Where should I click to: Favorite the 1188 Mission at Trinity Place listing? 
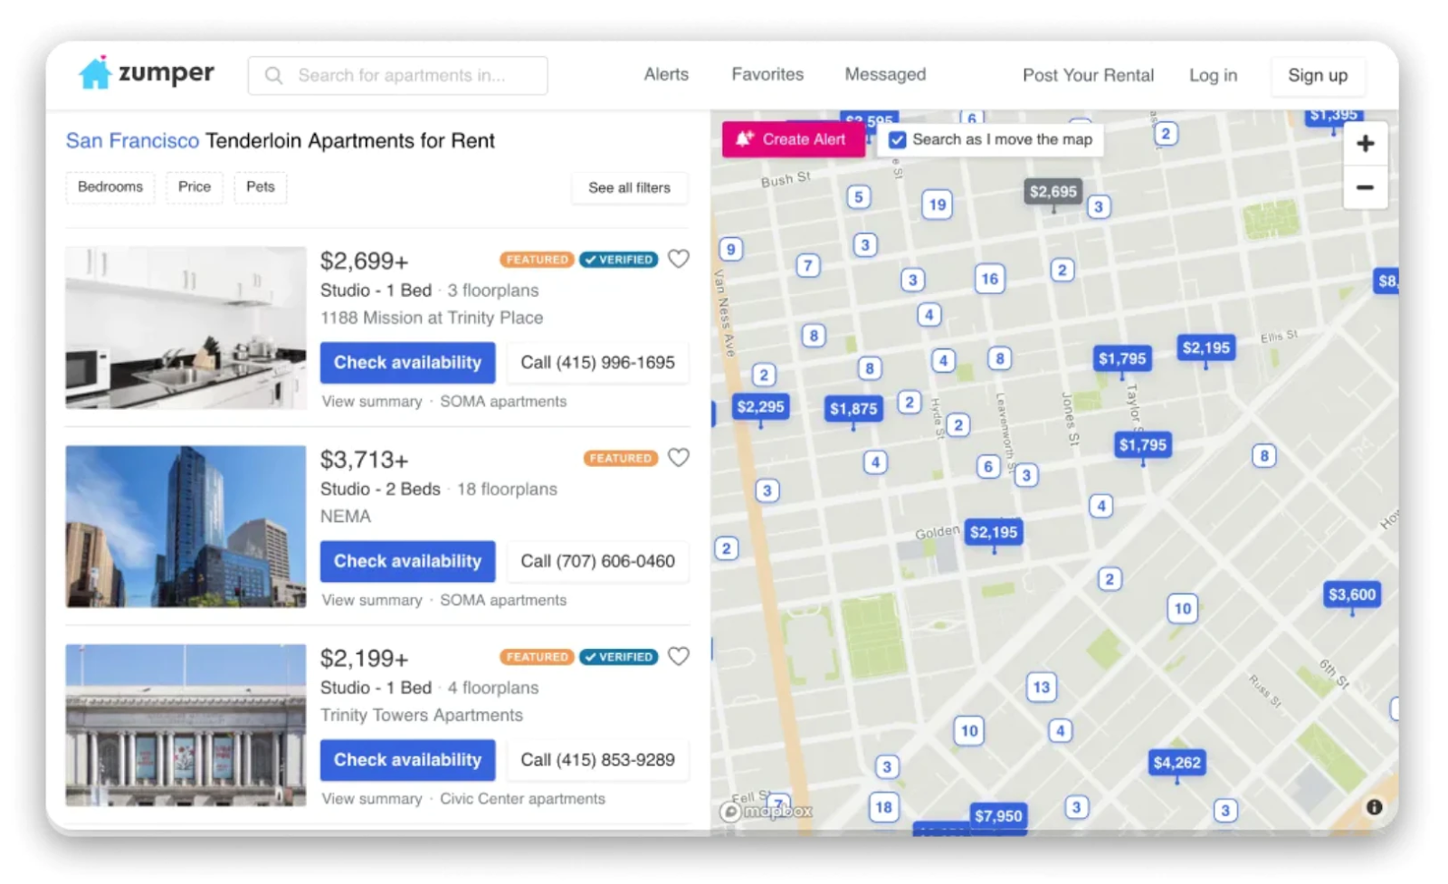click(x=679, y=259)
